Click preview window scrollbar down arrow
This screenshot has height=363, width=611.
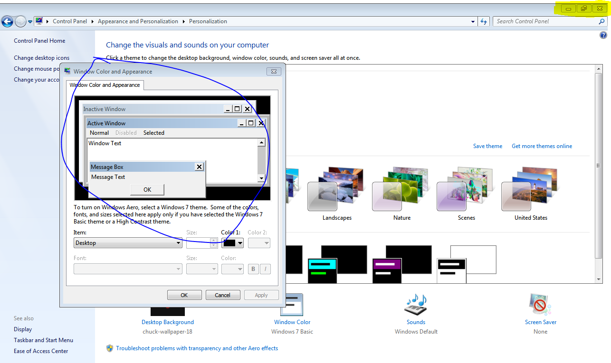[261, 178]
